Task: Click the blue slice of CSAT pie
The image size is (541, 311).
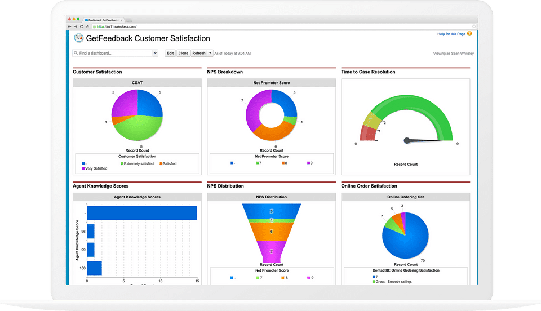Action: click(x=149, y=104)
